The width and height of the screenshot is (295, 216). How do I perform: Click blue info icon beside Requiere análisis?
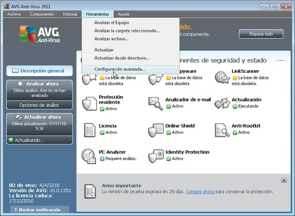[x=102, y=159]
